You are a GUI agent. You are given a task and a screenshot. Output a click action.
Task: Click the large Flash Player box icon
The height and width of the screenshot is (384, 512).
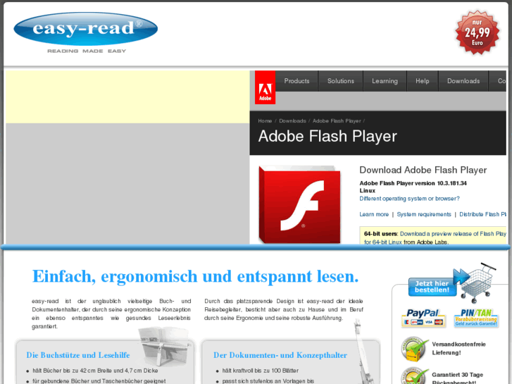[299, 204]
